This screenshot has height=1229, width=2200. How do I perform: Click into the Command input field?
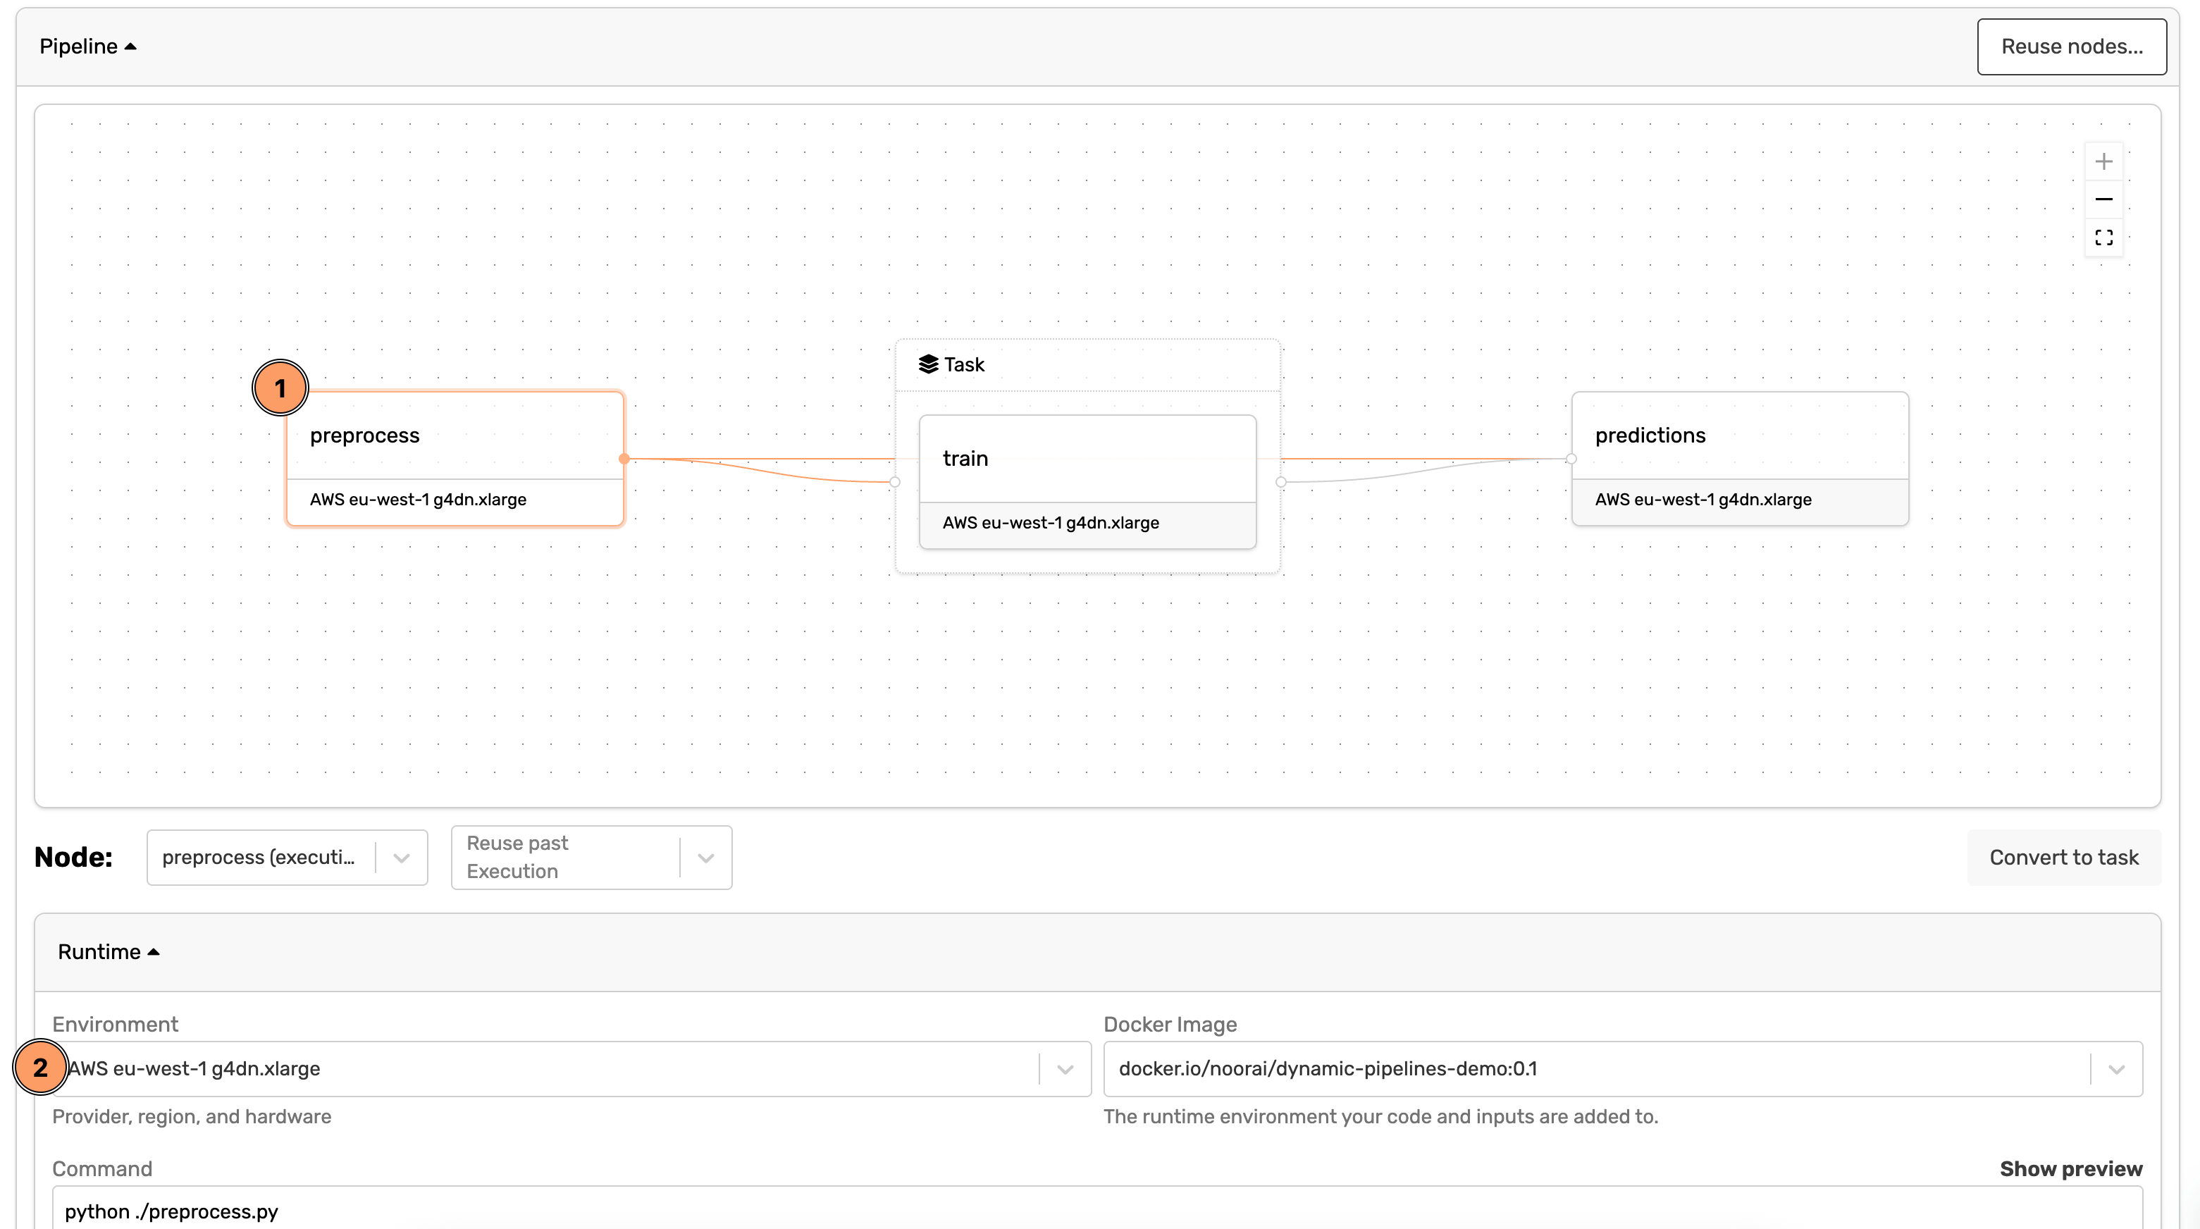[1096, 1210]
